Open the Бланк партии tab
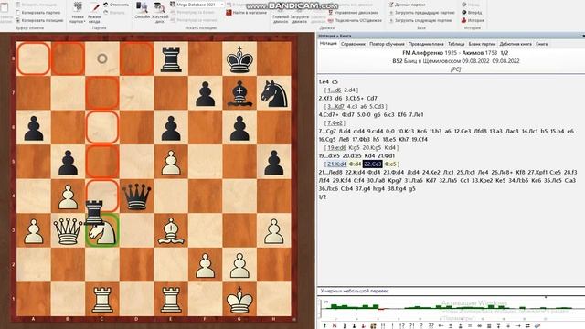This screenshot has width=585, height=329. 482,44
